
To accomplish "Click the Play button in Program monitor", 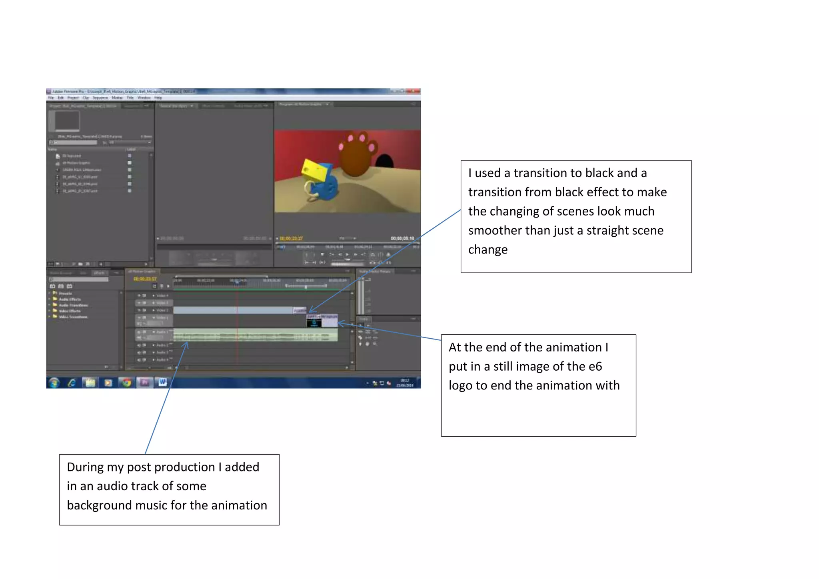I will coord(347,254).
